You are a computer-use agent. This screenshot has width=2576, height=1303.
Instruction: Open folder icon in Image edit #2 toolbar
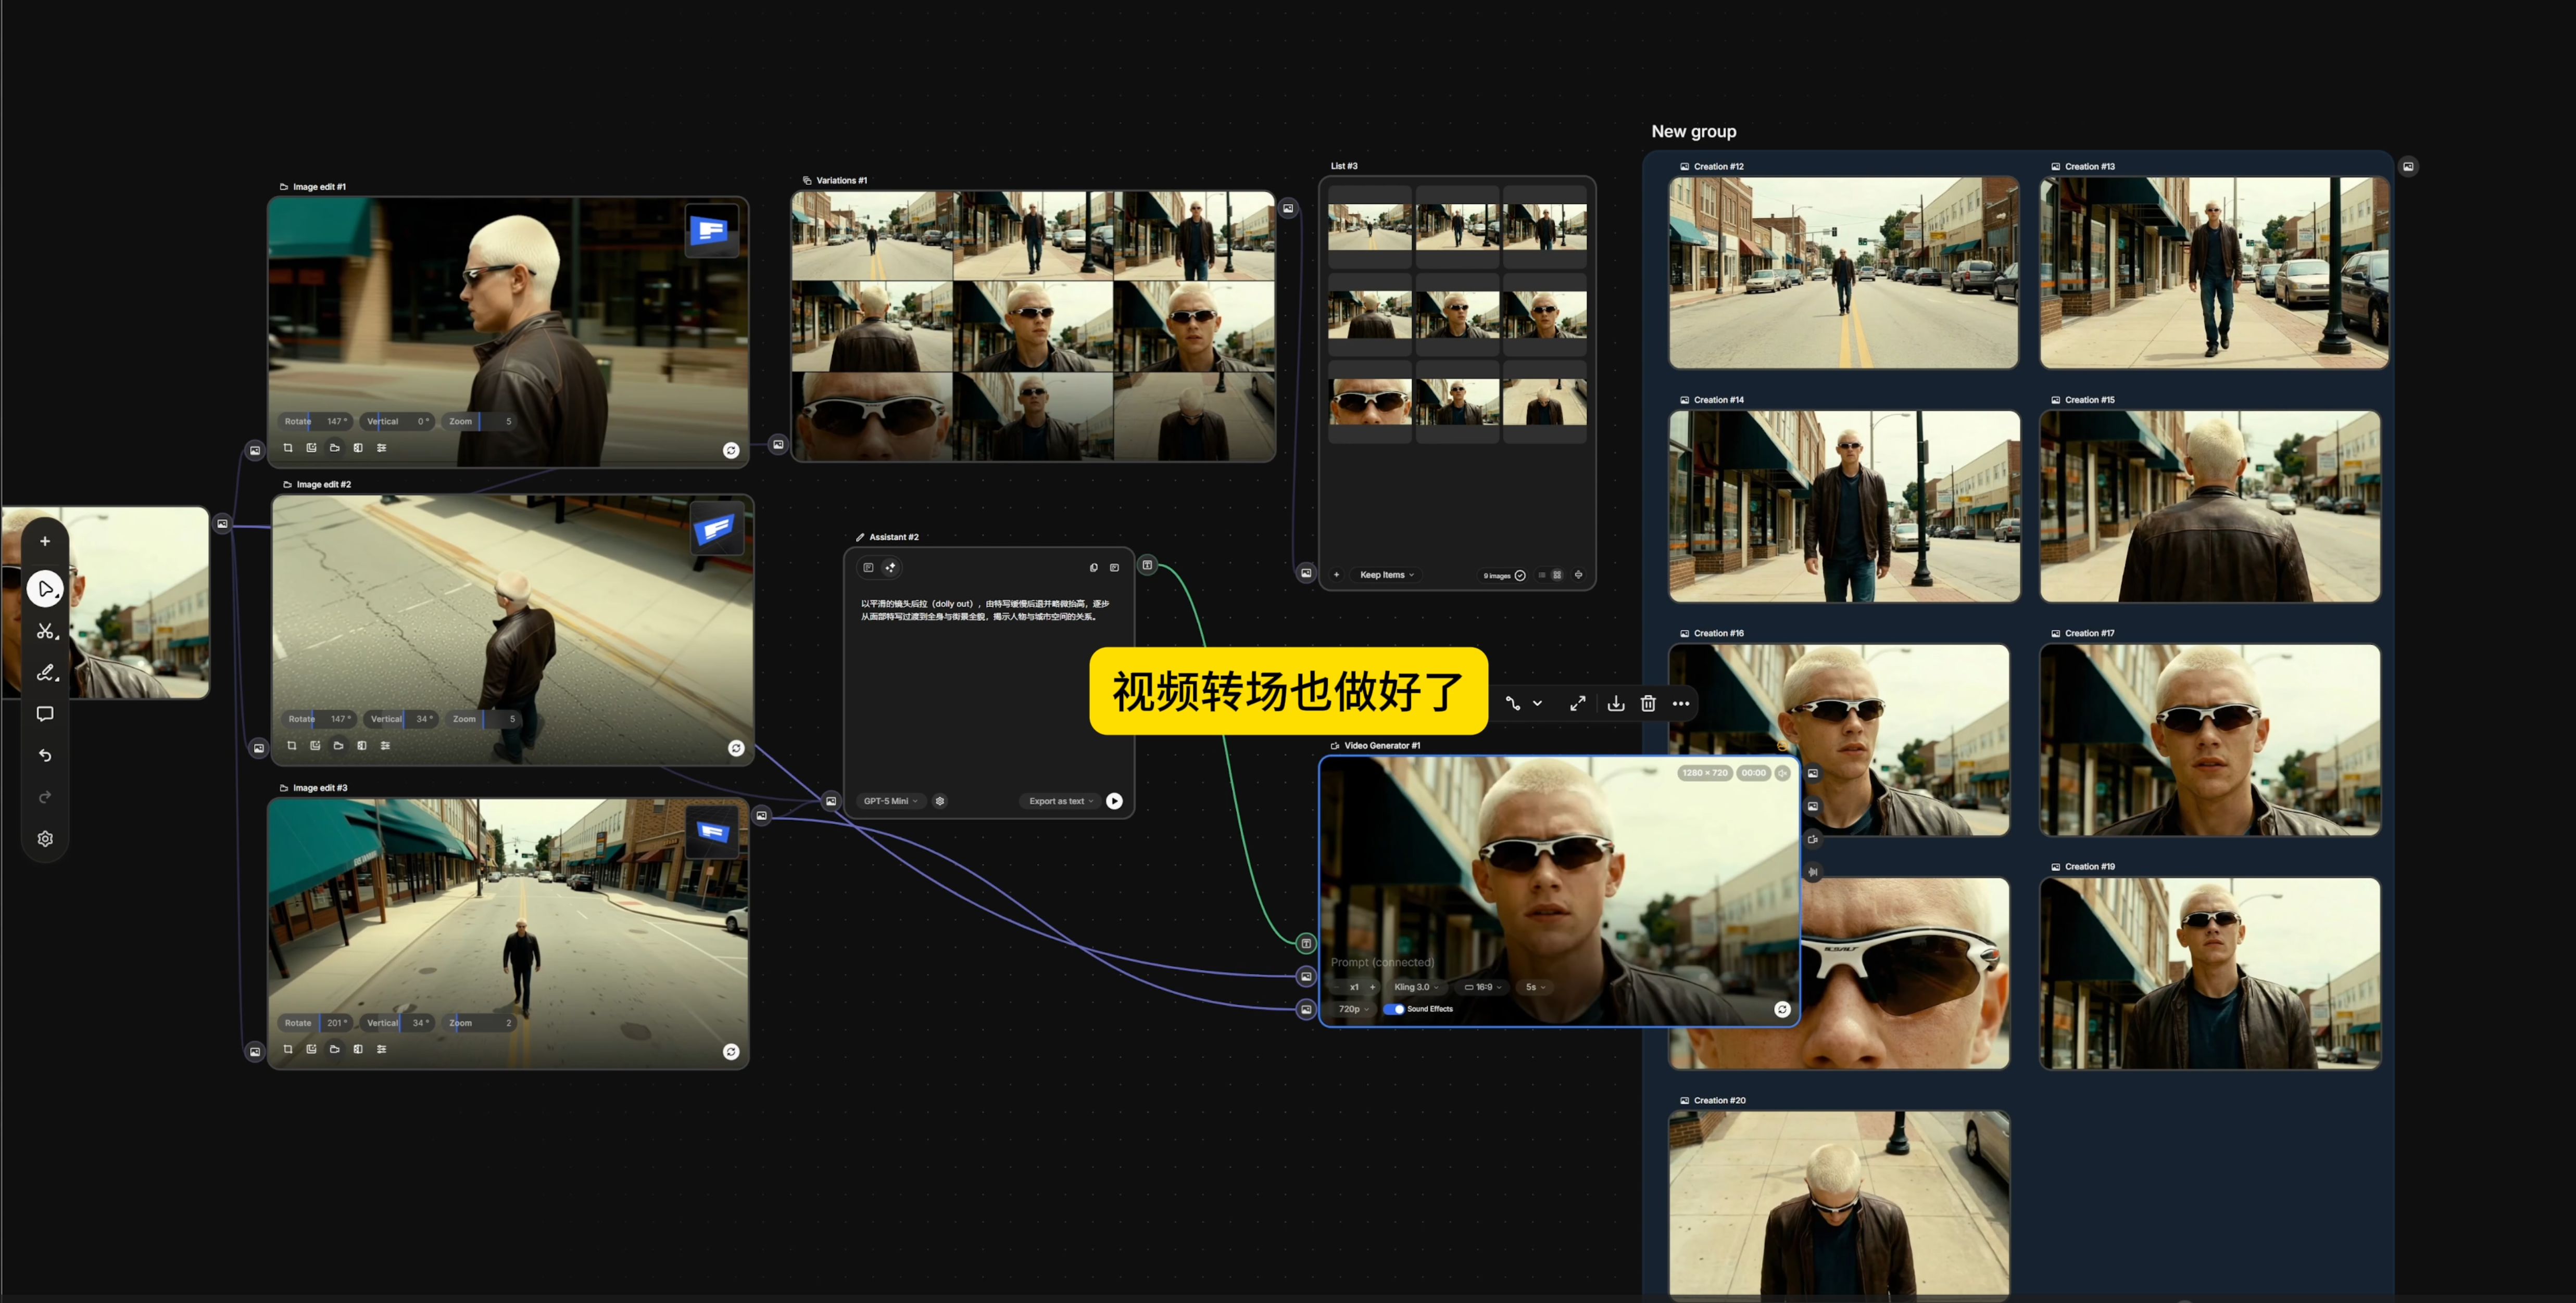click(x=338, y=746)
